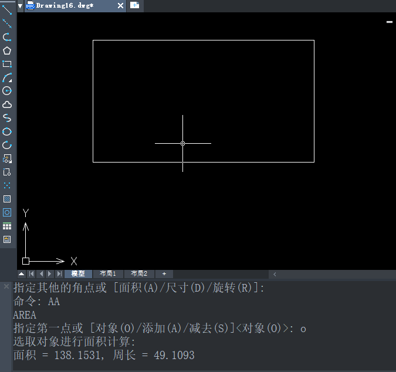Jump to the last layout tab

point(59,274)
